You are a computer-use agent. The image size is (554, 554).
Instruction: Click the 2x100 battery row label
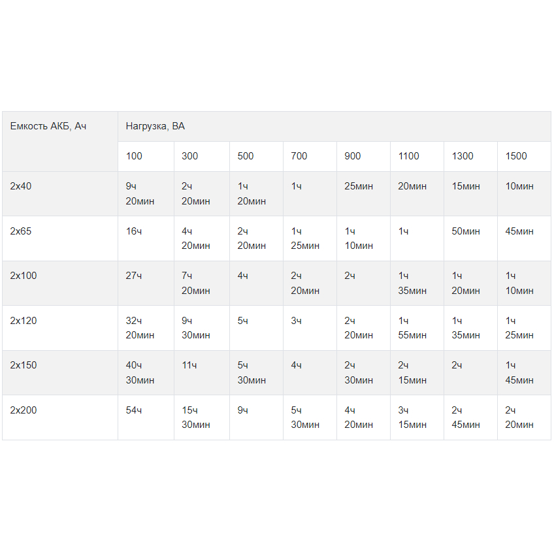[x=60, y=284]
